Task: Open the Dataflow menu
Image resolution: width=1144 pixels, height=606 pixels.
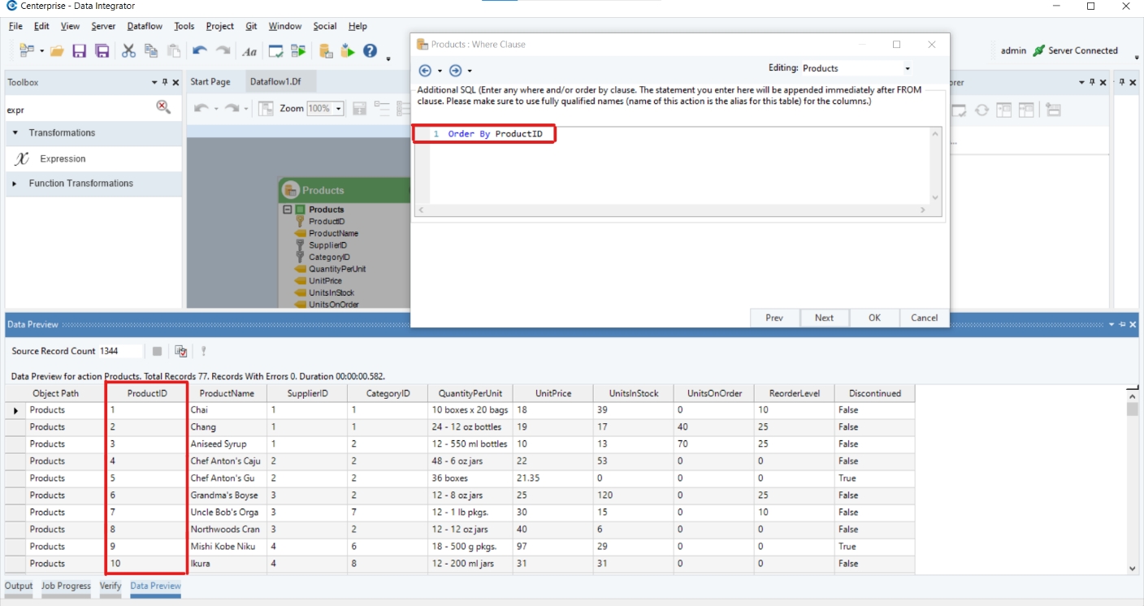Action: 145,26
